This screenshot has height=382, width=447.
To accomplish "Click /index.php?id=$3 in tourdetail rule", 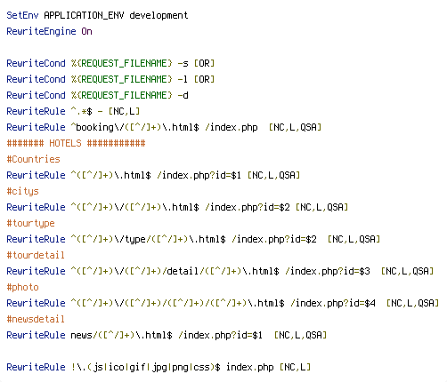I will [328, 271].
